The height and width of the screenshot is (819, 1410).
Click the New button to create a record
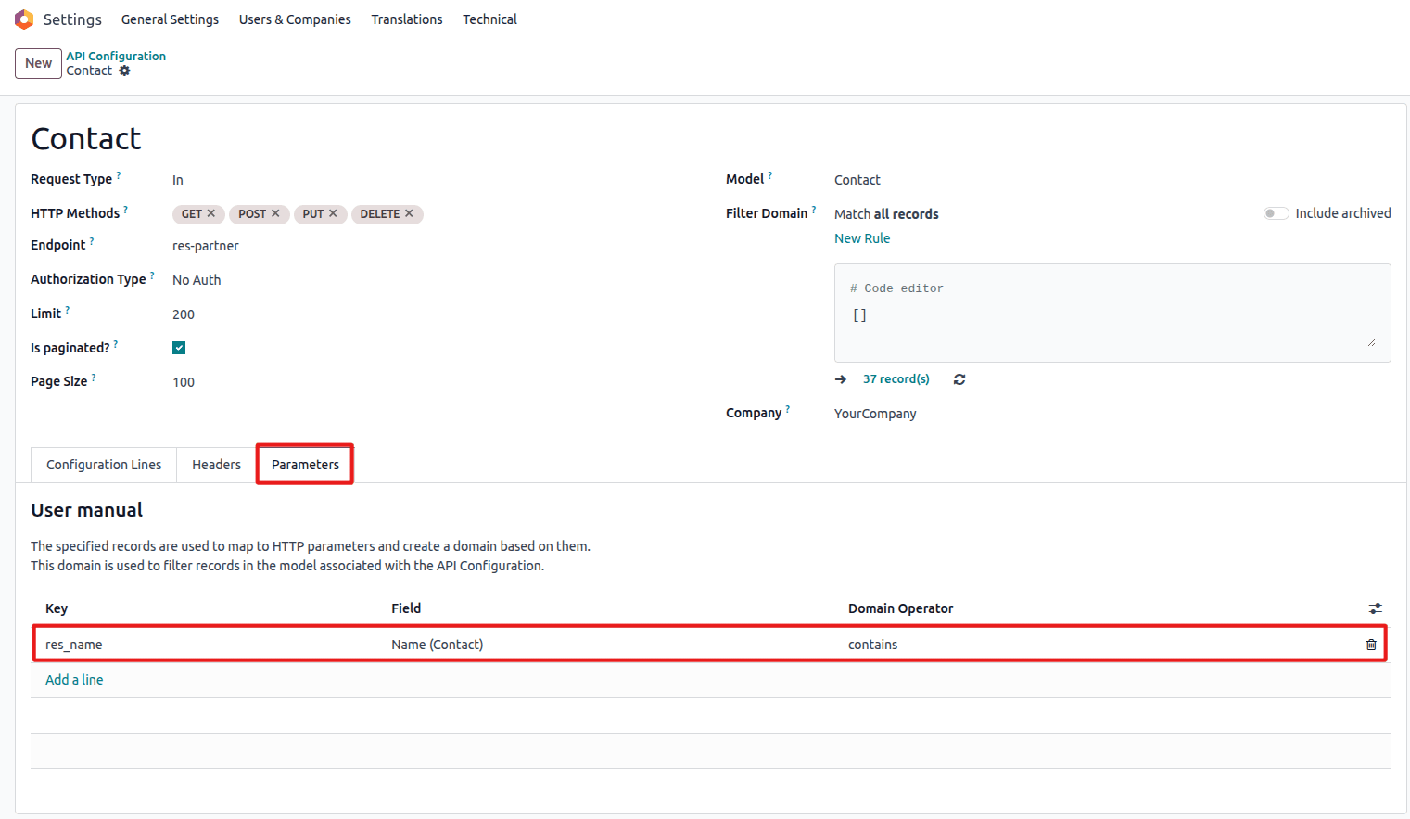coord(38,63)
